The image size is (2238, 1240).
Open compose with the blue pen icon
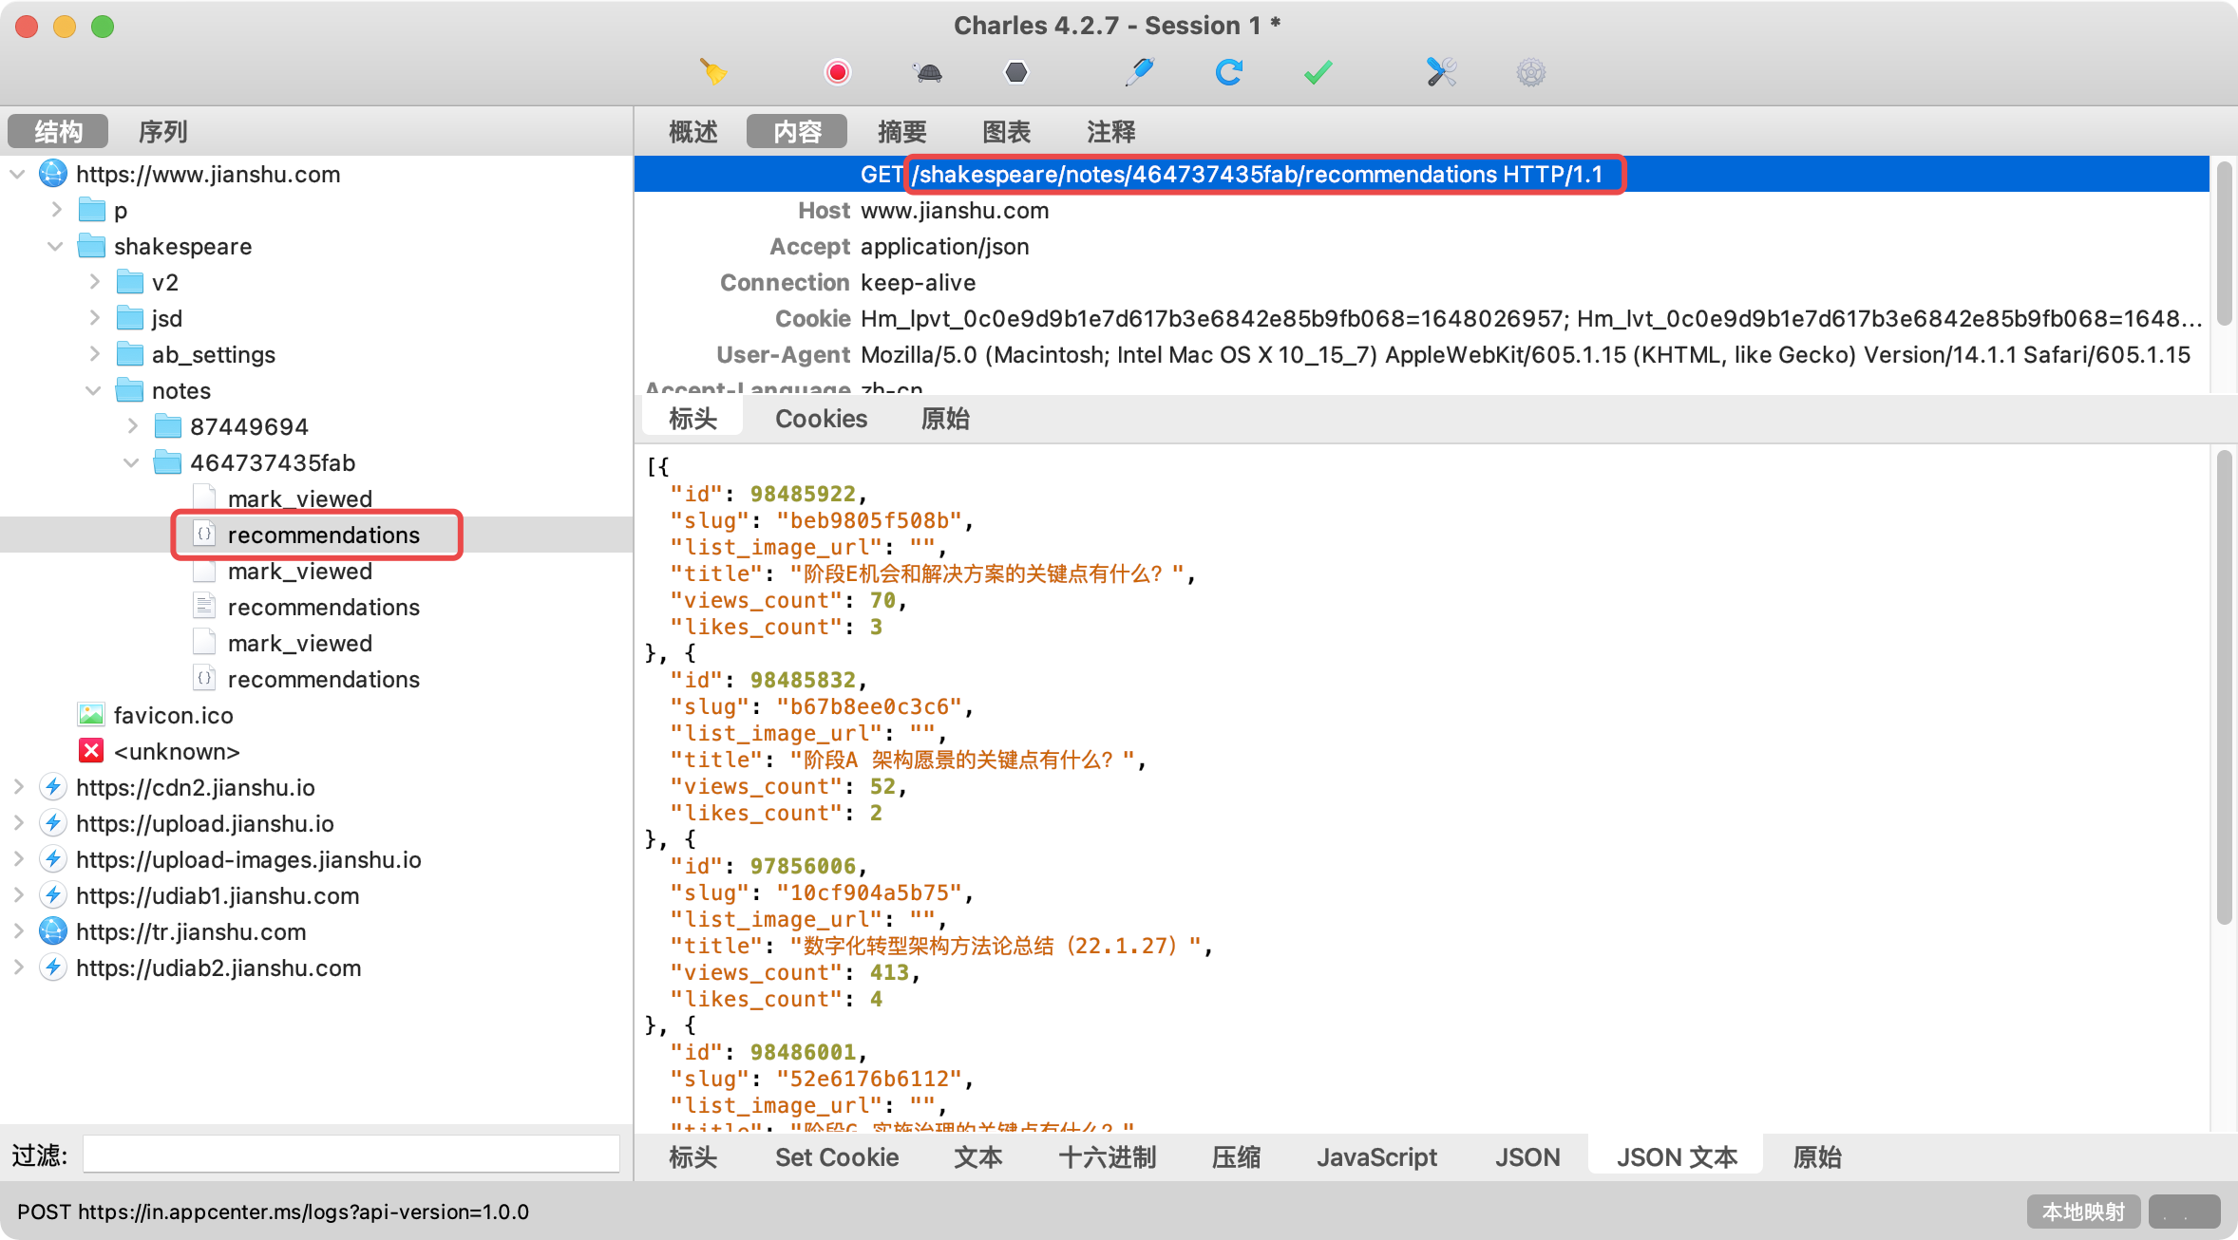[x=1139, y=72]
